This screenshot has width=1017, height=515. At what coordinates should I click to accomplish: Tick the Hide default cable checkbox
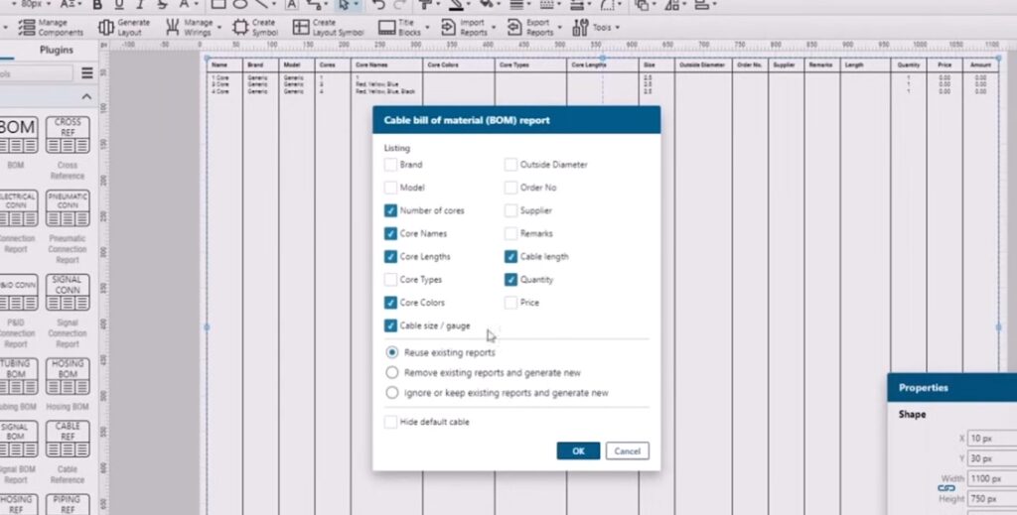click(391, 422)
